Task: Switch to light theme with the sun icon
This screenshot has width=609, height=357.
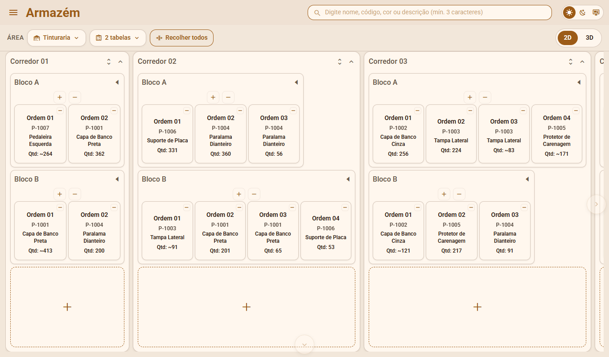Action: pos(569,12)
